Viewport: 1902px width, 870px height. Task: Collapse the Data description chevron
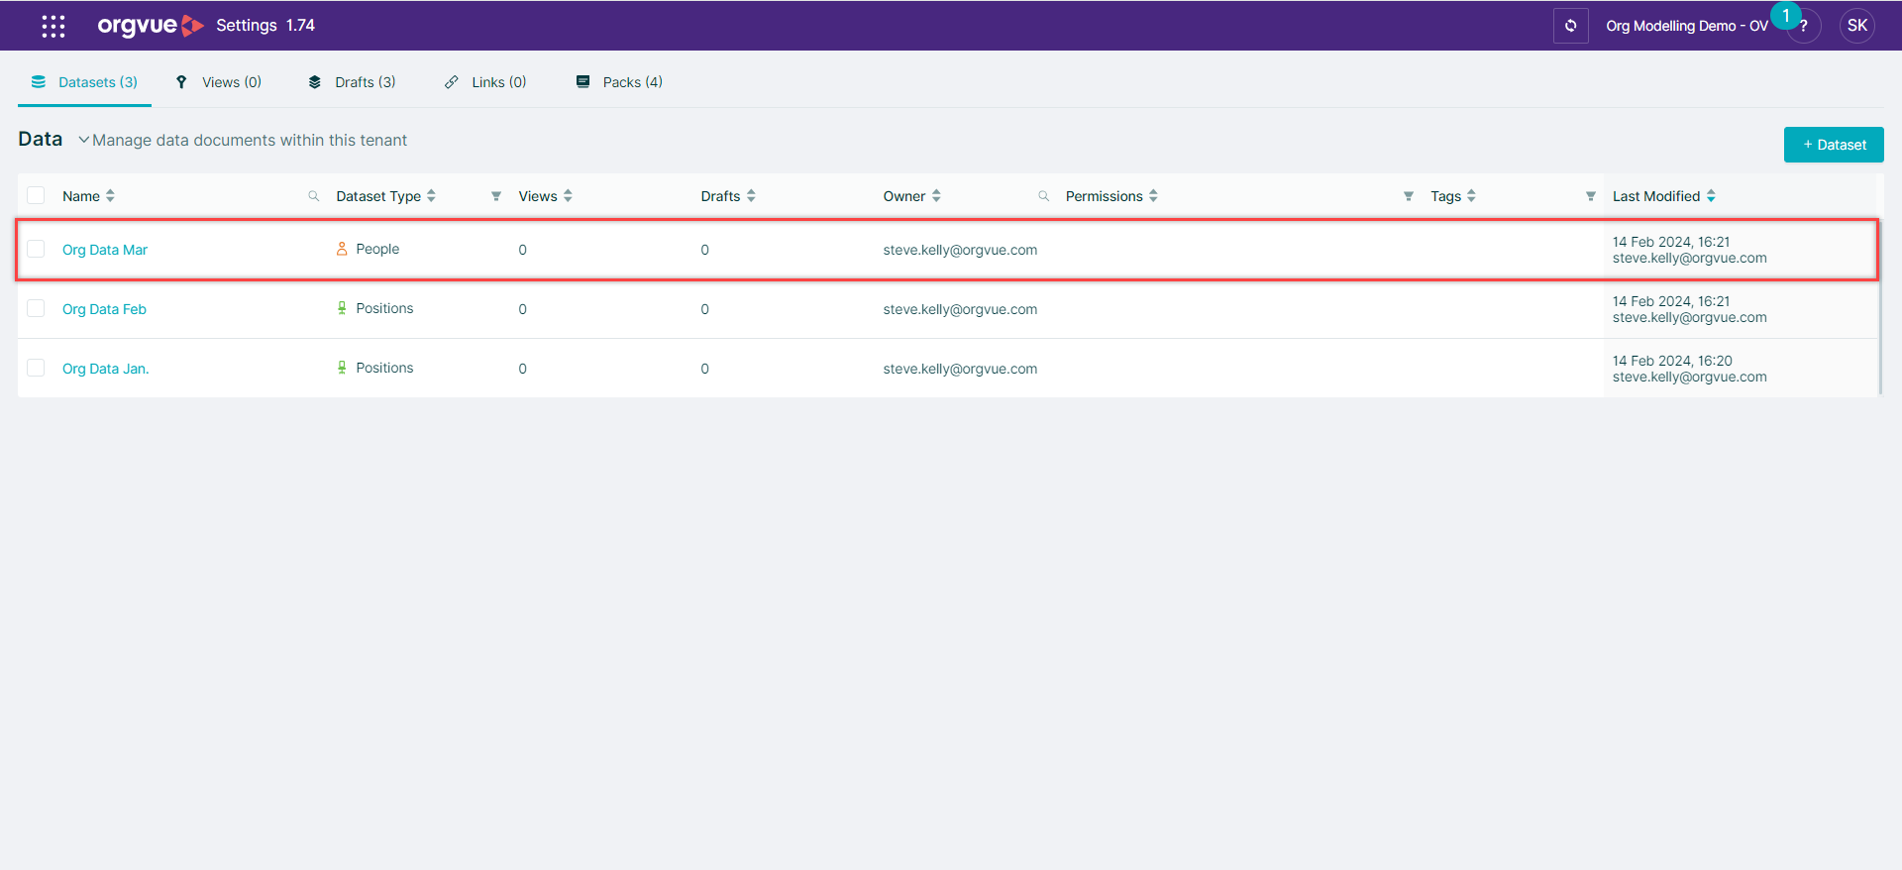tap(84, 140)
